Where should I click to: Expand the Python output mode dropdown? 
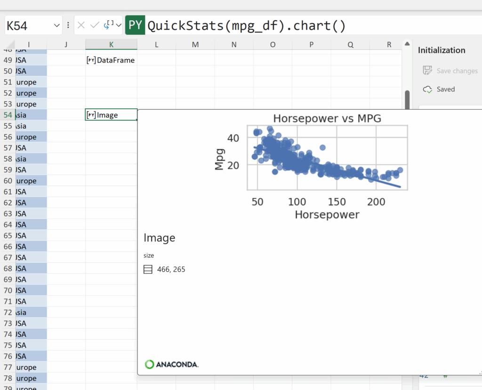click(x=119, y=25)
